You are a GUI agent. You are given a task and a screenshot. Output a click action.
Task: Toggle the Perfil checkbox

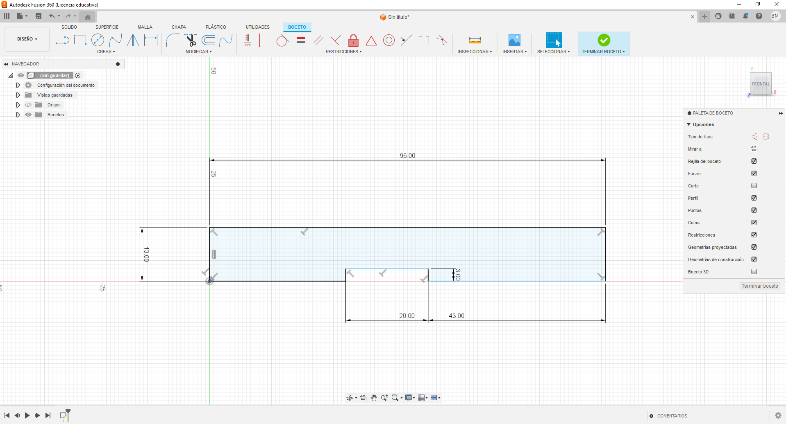point(754,198)
